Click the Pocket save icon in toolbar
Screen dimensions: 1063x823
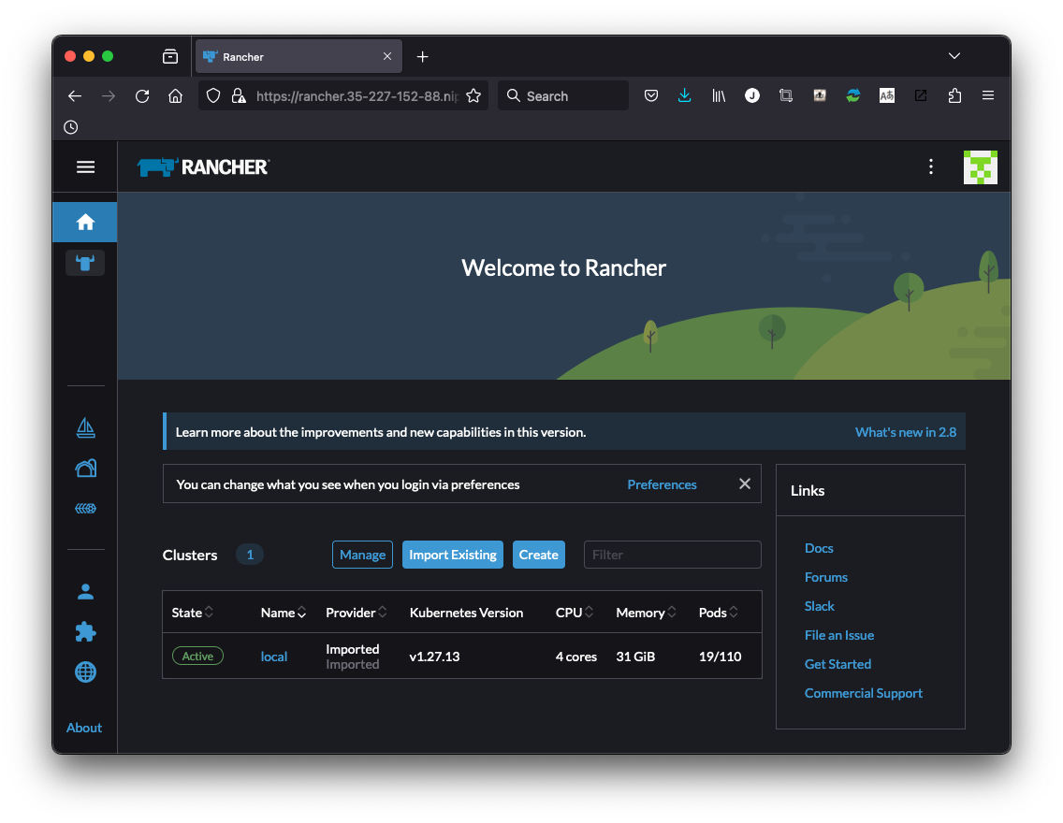[x=651, y=96]
